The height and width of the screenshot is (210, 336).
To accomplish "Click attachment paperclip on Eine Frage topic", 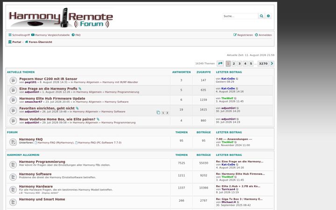I will [80, 89].
